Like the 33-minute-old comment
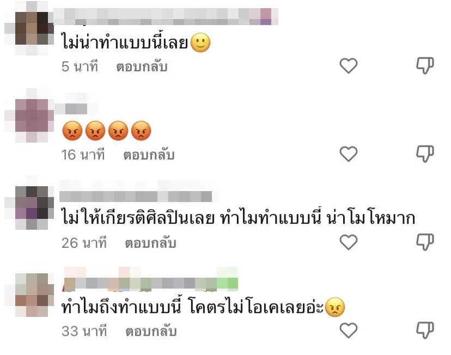Screen dimensions: 451x355 [x=348, y=330]
